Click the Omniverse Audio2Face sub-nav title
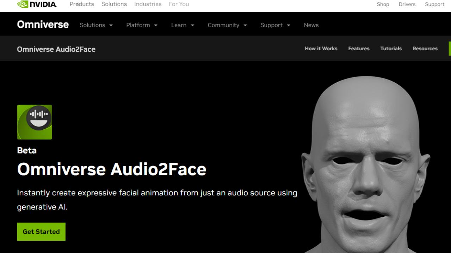Screen dimensions: 451x253 (56, 49)
